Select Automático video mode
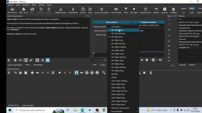 point(123,27)
